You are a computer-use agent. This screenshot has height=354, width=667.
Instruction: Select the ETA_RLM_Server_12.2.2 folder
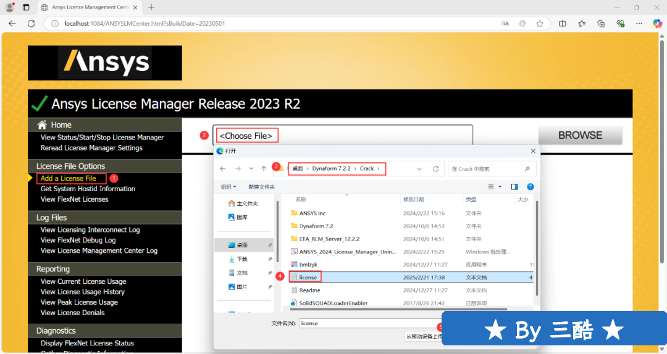pyautogui.click(x=329, y=239)
